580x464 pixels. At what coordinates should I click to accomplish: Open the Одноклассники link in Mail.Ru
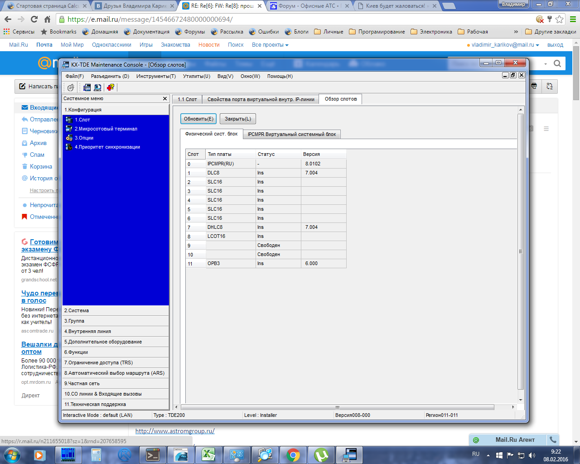pos(111,45)
